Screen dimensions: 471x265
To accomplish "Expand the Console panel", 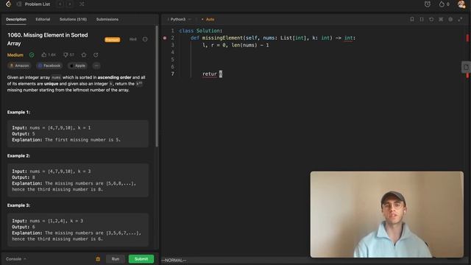I will click(16, 258).
